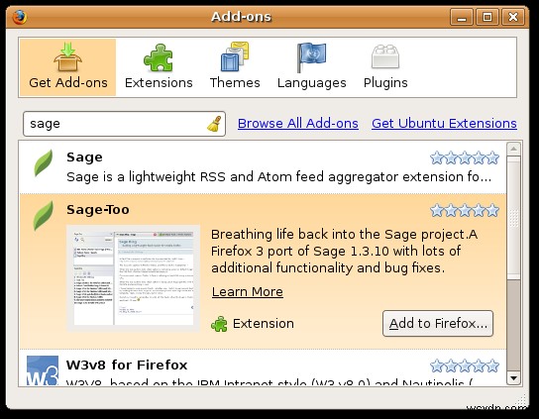Switch to the Themes tab

[235, 67]
